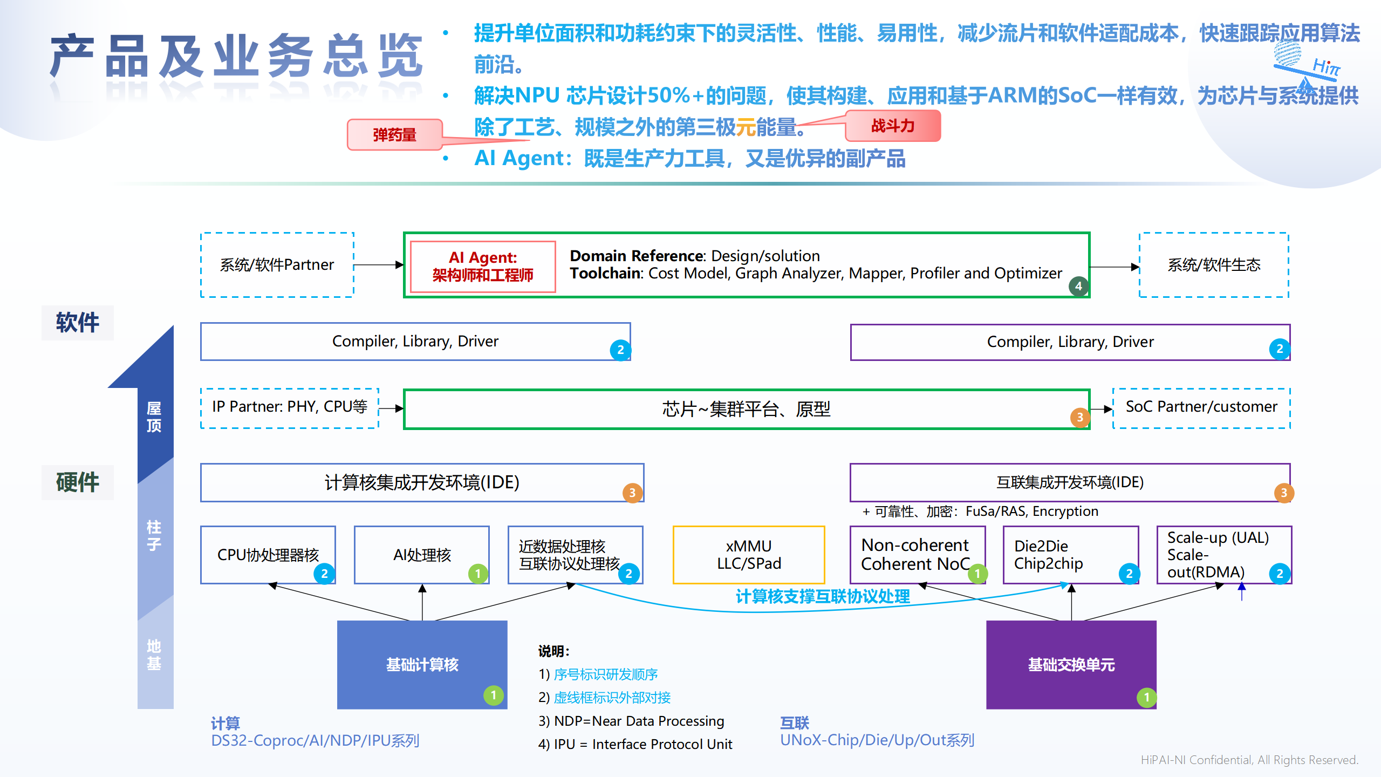Select the AI Agent 架构师和工程师 box
Screen dimensions: 1381x777
pyautogui.click(x=483, y=267)
